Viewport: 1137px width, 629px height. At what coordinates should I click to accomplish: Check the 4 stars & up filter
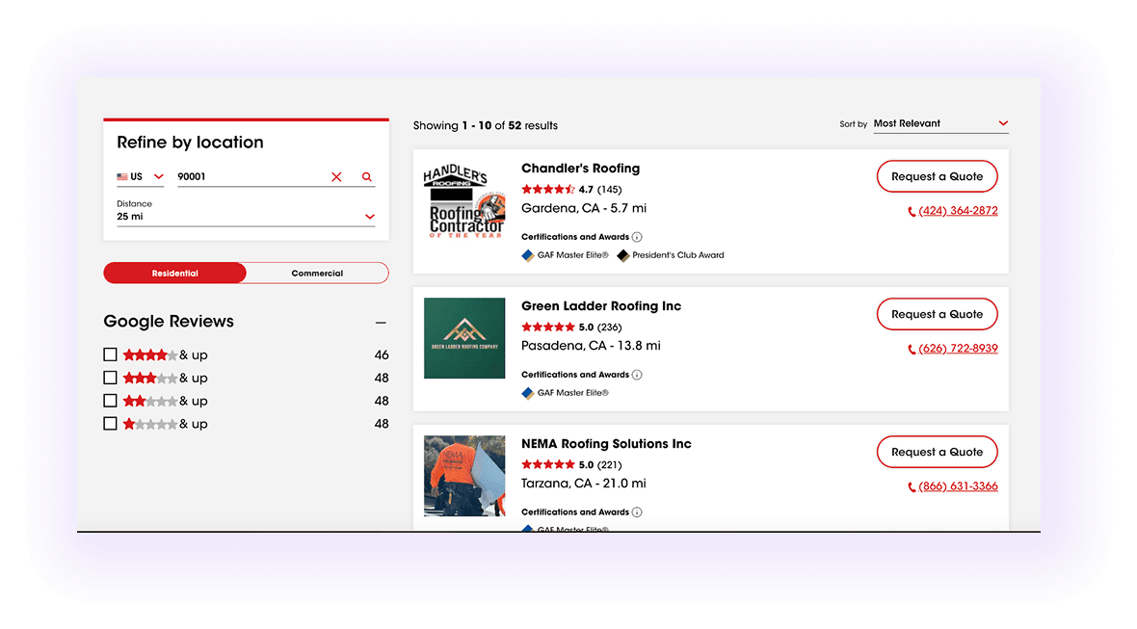(110, 354)
